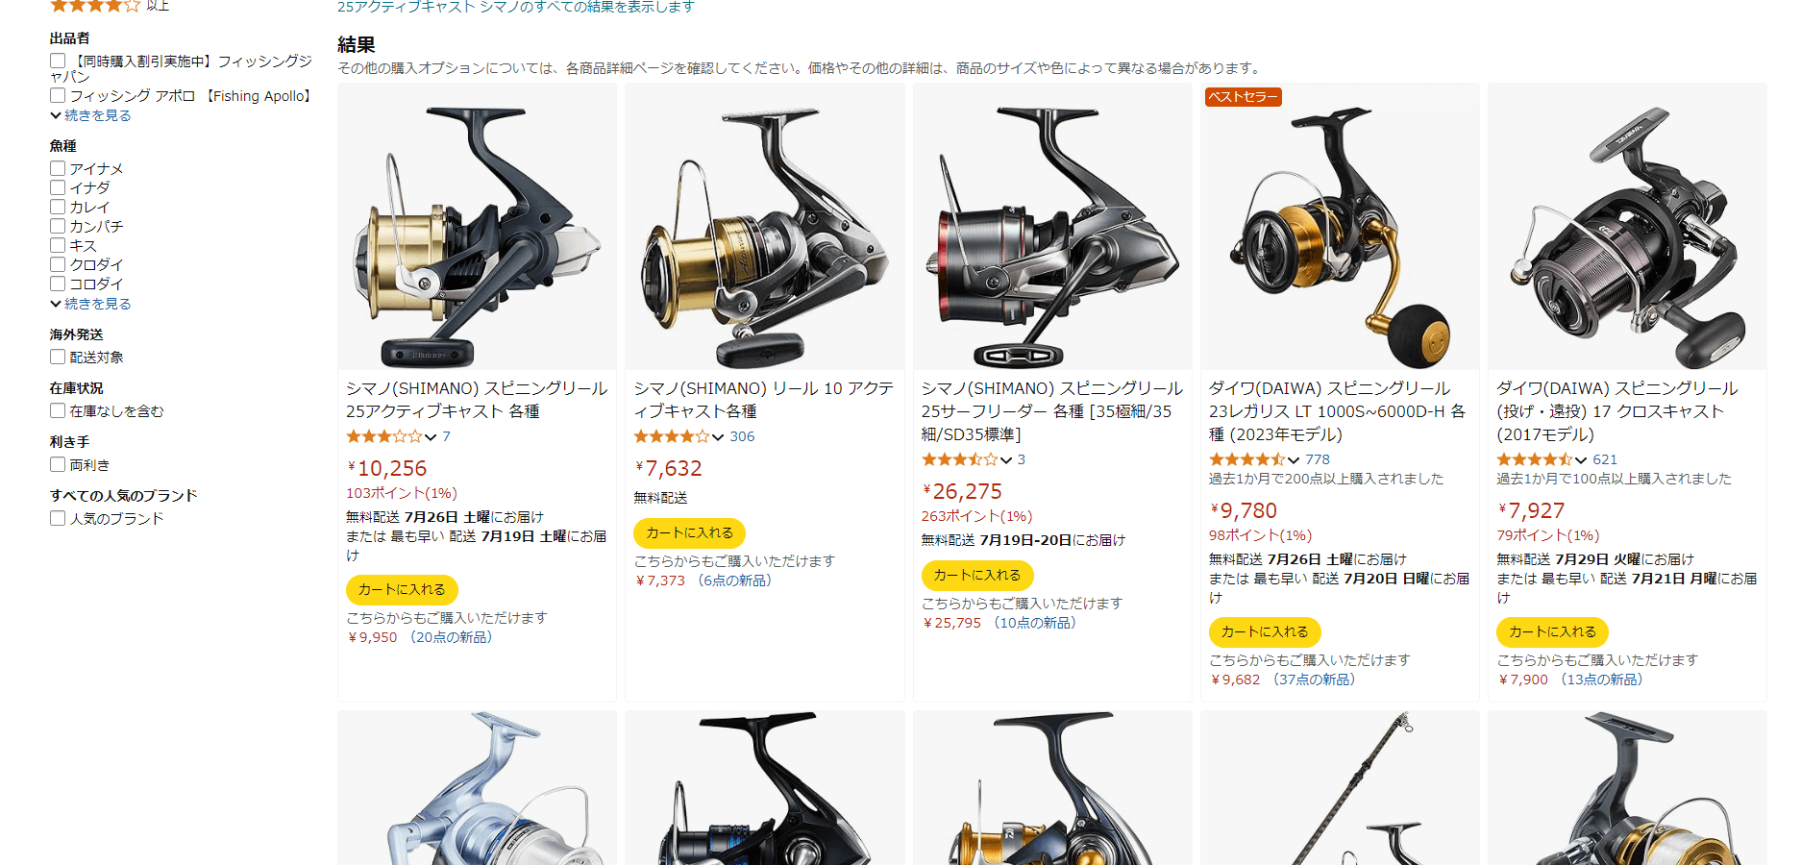Click the four-star rating filter icon

(x=95, y=5)
